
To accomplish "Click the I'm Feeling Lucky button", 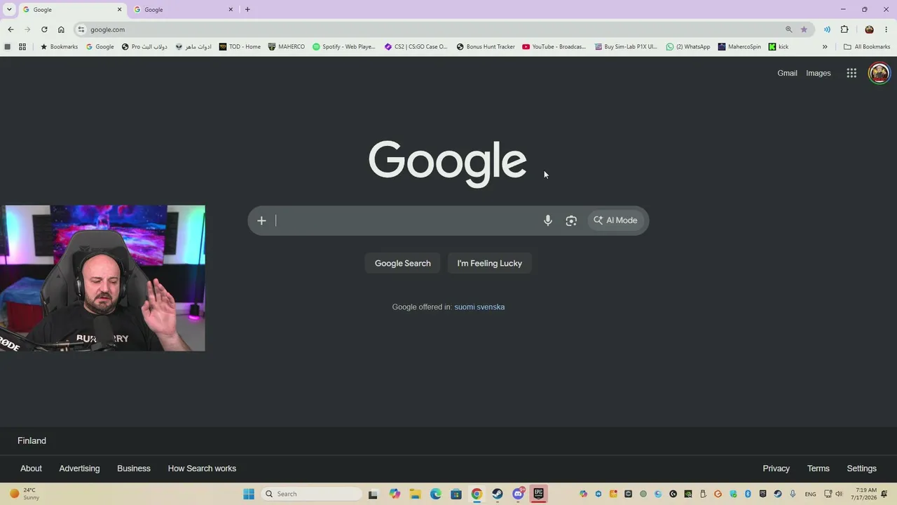I will pyautogui.click(x=490, y=263).
